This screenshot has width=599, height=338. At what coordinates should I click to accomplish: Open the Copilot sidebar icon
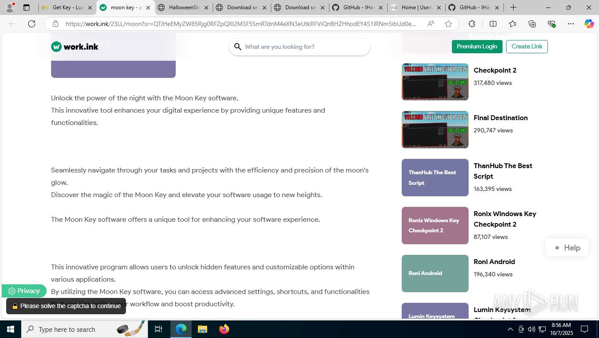589,24
